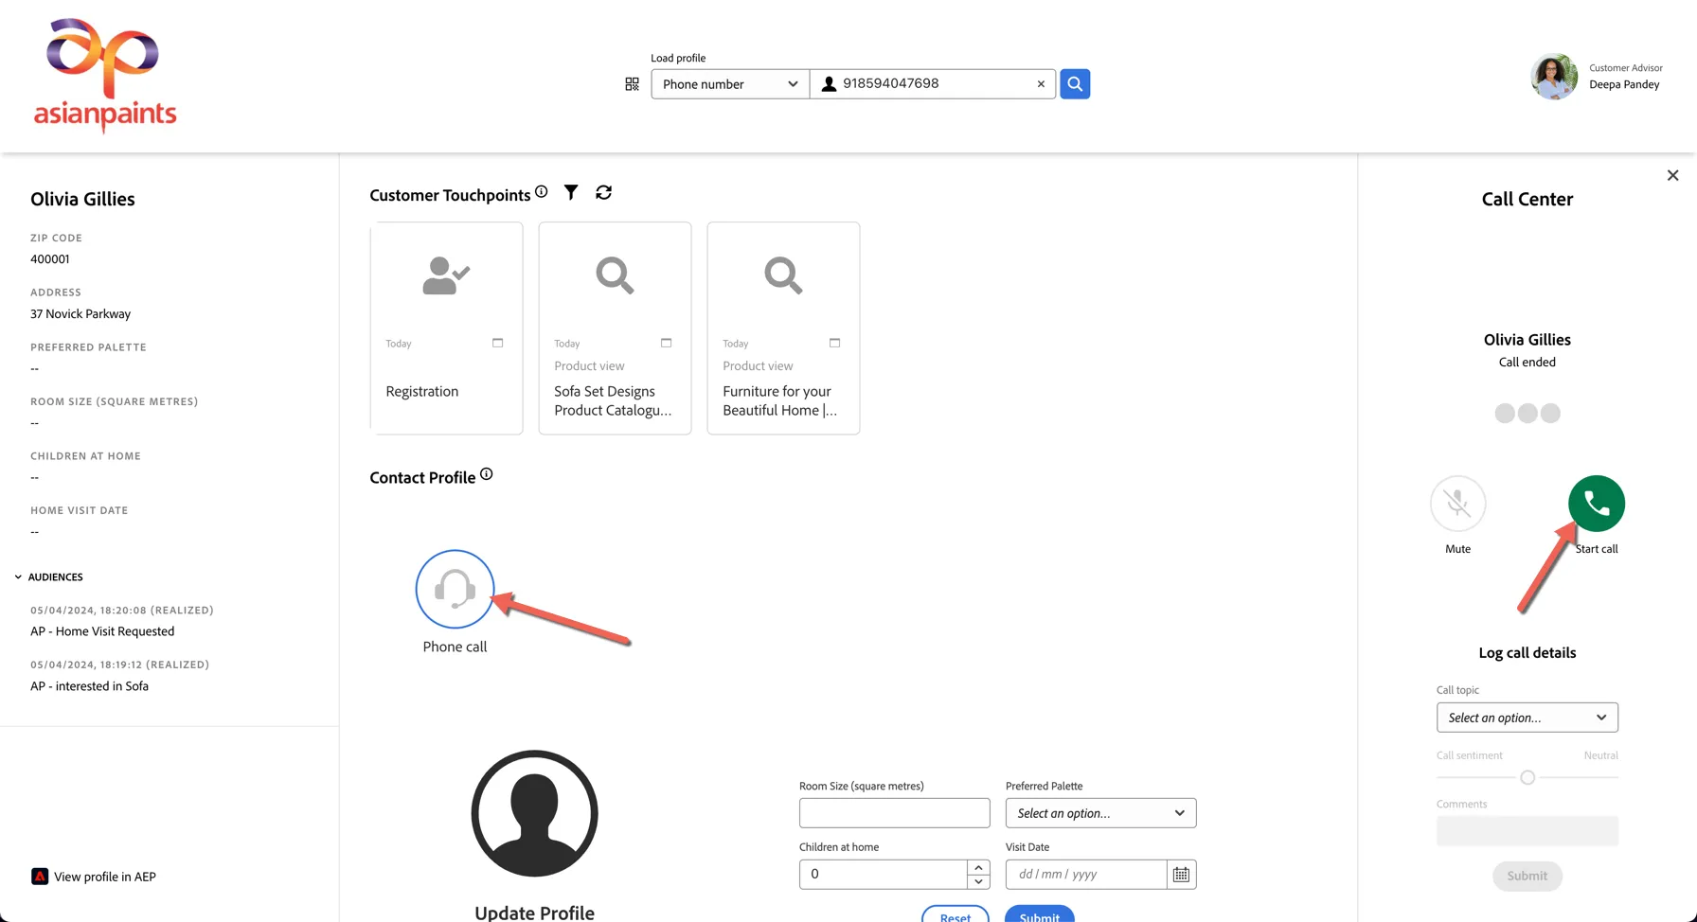The width and height of the screenshot is (1697, 922).
Task: Click the Olivia Gillies profile name heading
Action: click(x=82, y=199)
